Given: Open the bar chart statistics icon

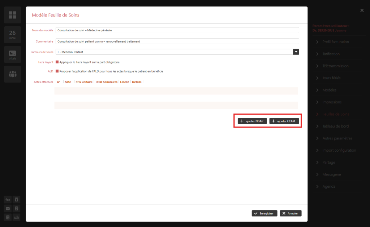Looking at the screenshot, I should (x=17, y=217).
